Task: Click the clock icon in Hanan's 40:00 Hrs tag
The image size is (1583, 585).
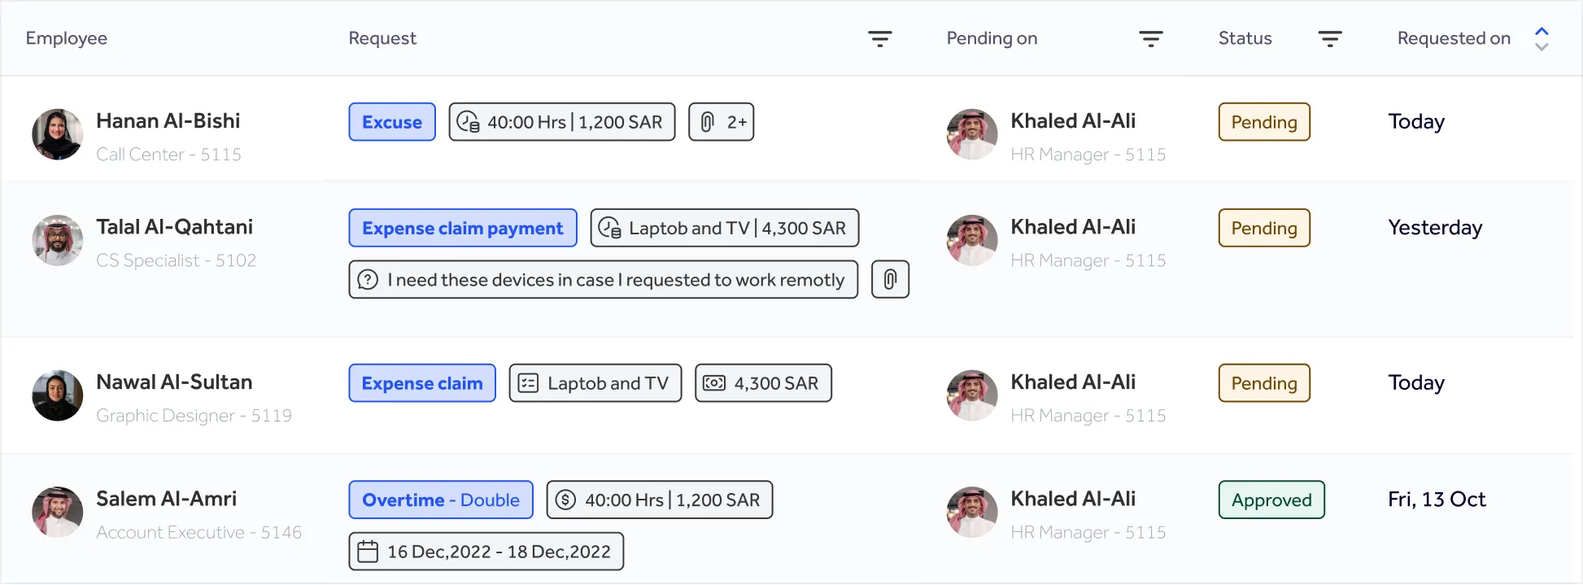Action: 468,122
